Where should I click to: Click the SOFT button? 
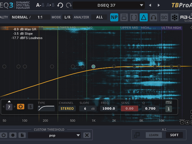[174, 135]
